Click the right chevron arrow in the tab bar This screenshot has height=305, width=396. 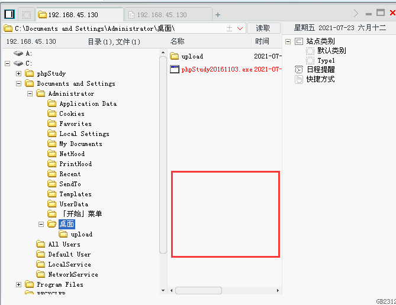coord(356,13)
